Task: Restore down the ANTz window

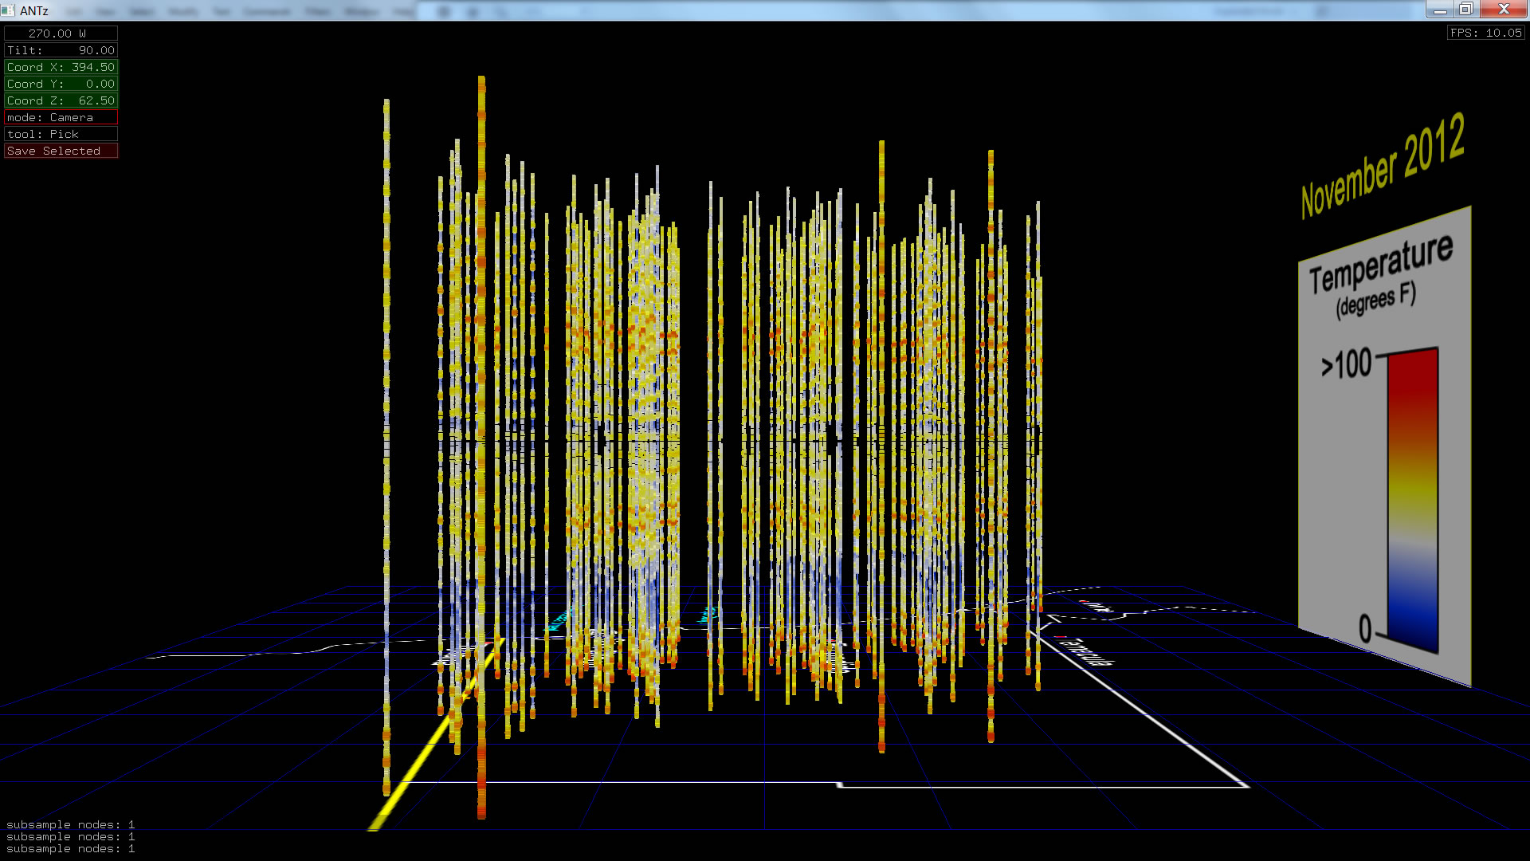Action: [x=1465, y=10]
